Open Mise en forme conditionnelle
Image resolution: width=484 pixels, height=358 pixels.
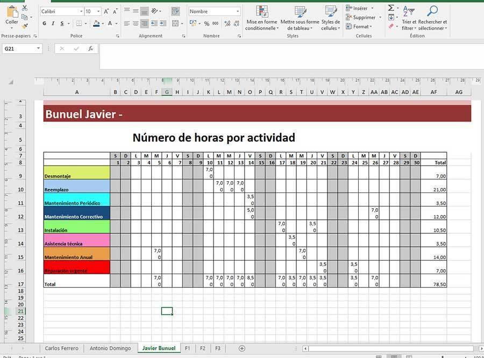(x=262, y=18)
